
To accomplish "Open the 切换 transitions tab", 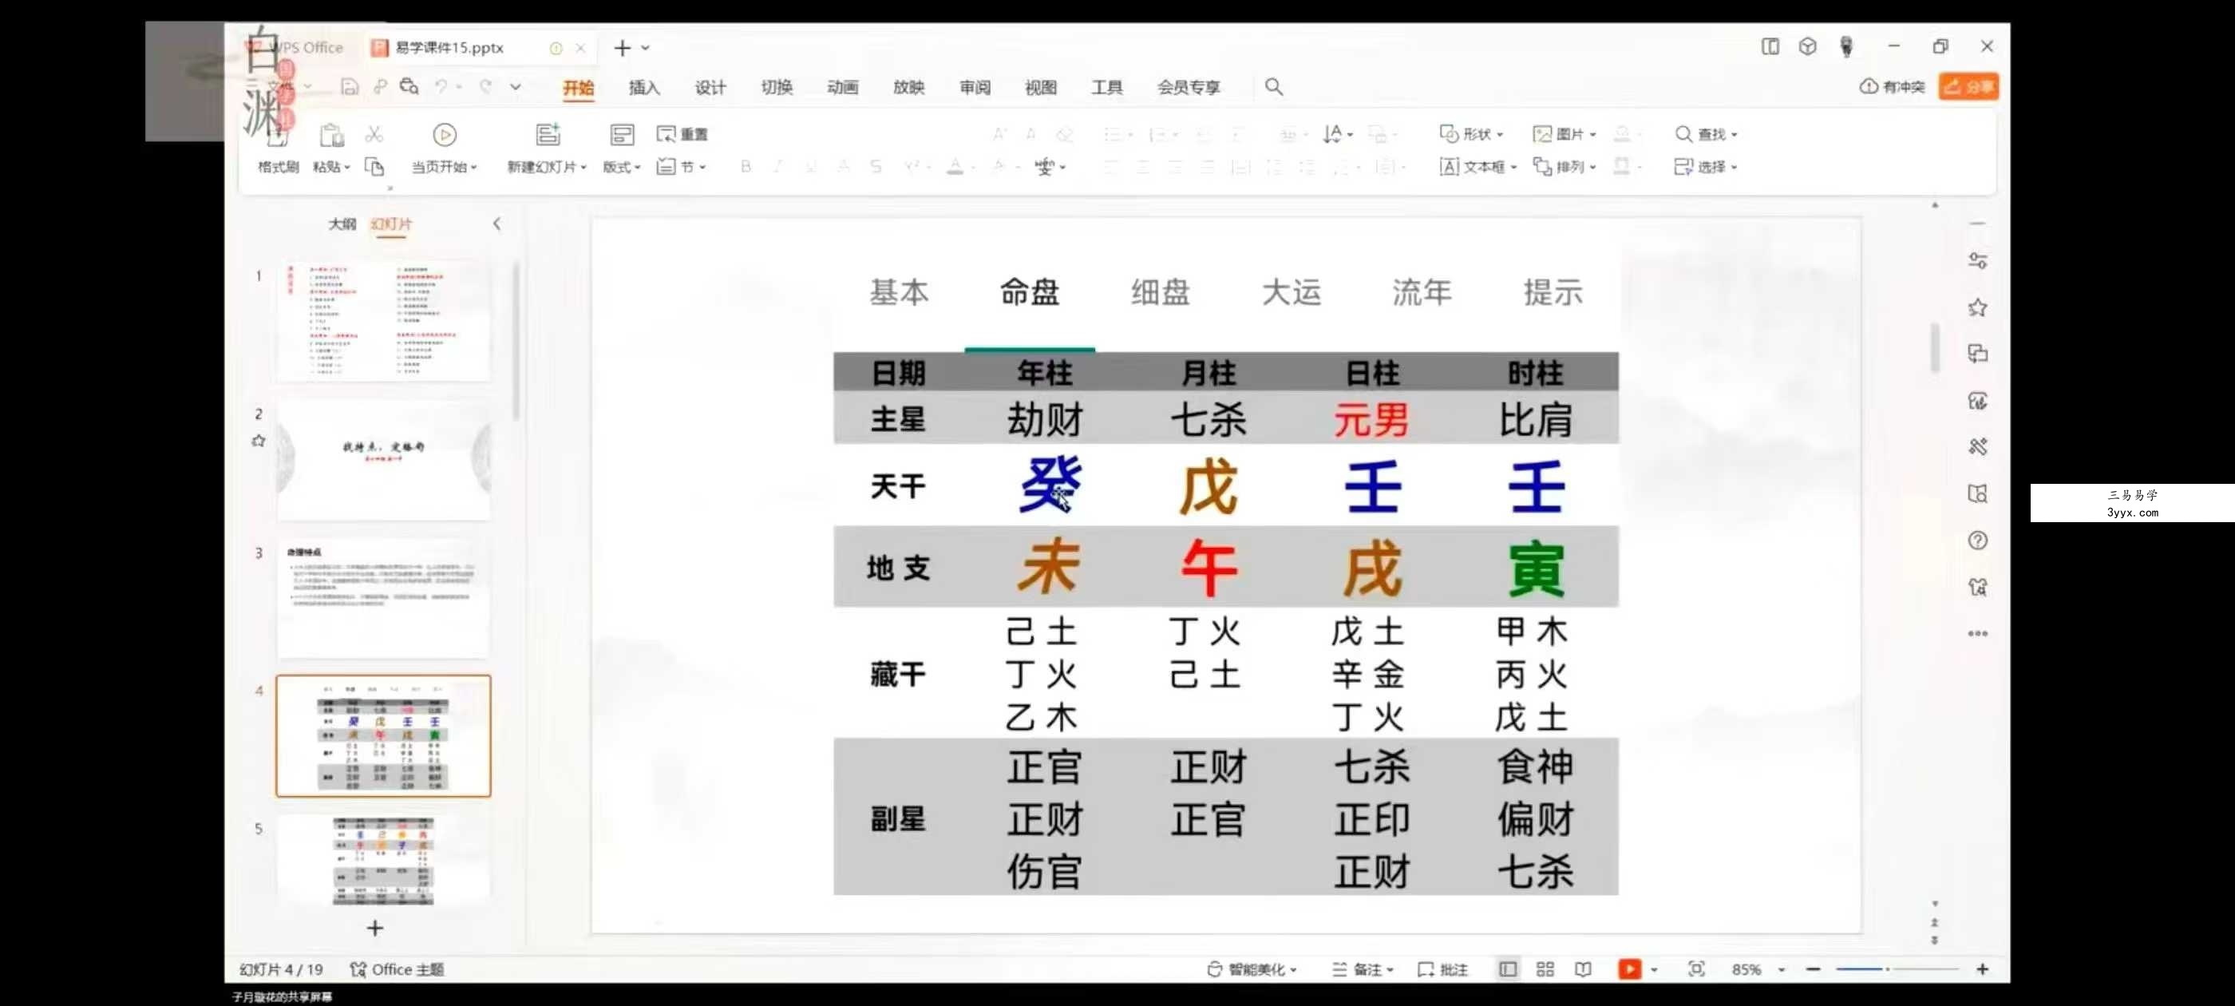I will coord(777,87).
